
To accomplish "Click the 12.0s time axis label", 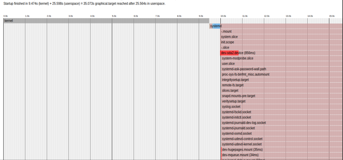I will point(267,16).
